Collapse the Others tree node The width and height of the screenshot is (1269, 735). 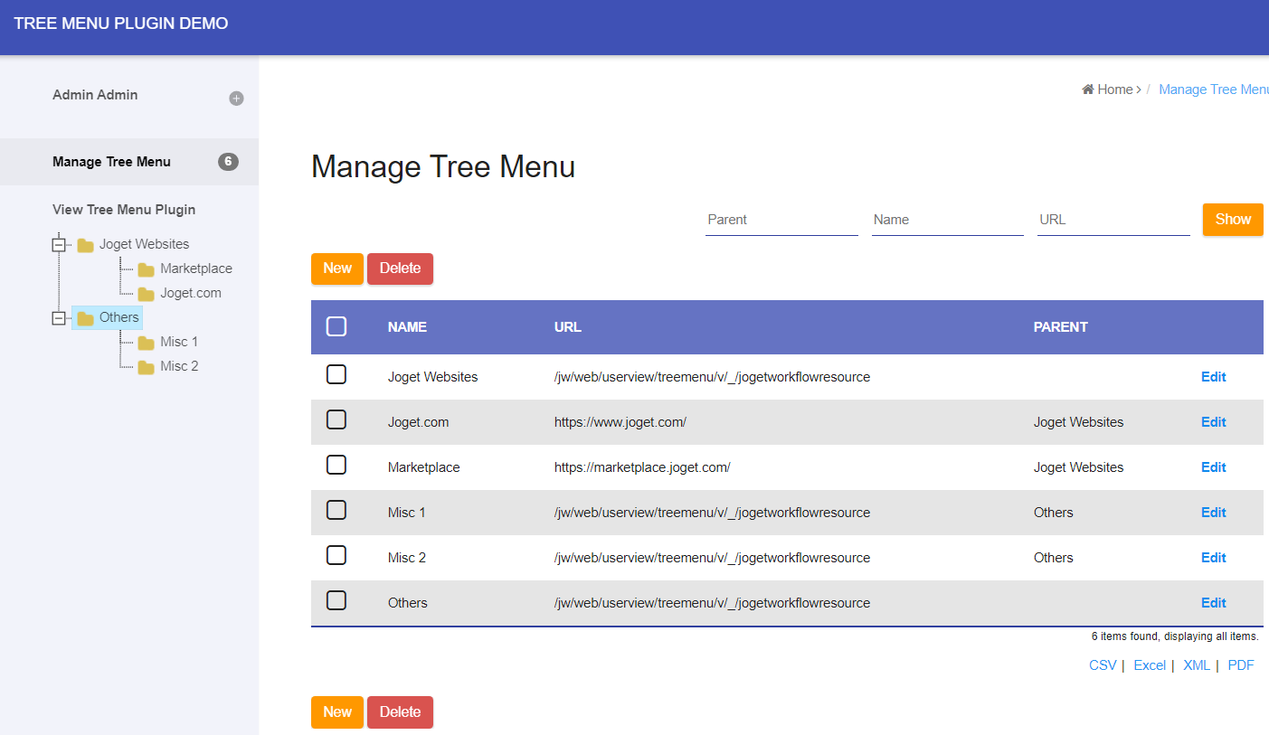[x=59, y=318]
